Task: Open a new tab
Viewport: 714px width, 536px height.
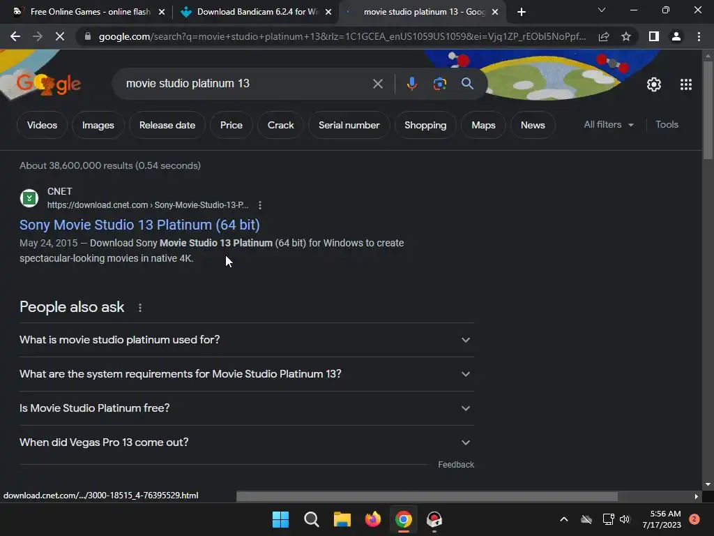Action: (x=522, y=12)
